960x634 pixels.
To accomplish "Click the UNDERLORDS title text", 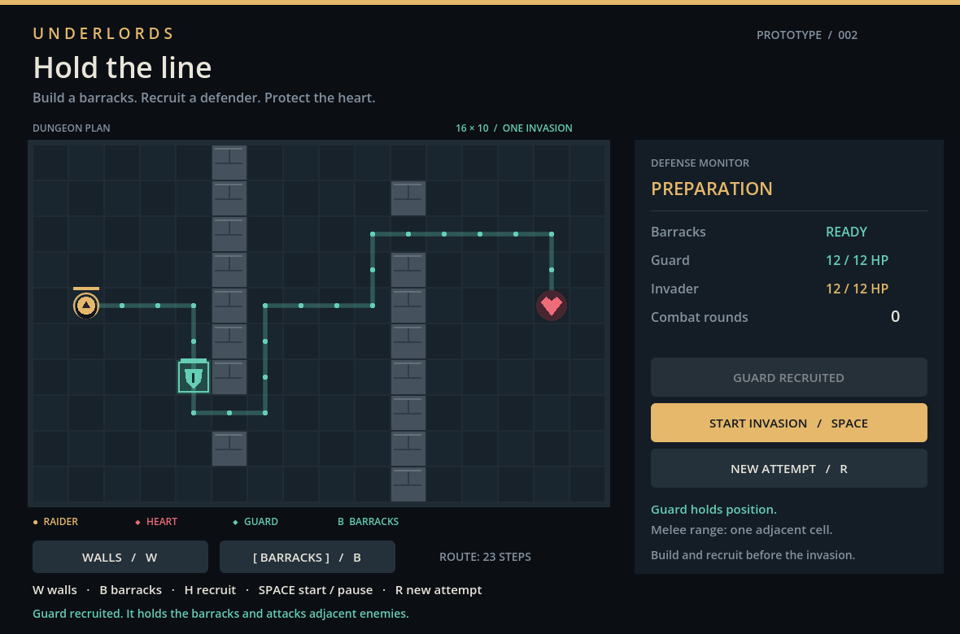I will 103,33.
